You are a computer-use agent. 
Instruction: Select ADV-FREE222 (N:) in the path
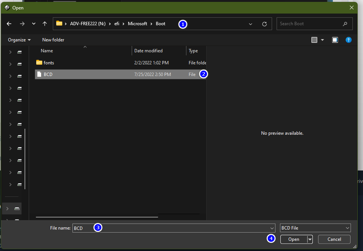pyautogui.click(x=88, y=24)
